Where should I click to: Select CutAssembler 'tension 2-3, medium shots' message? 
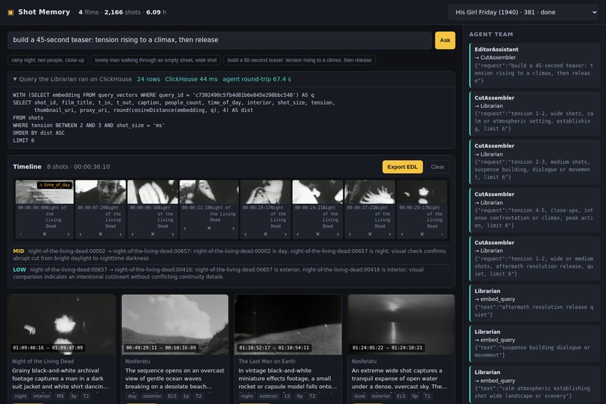(x=535, y=162)
